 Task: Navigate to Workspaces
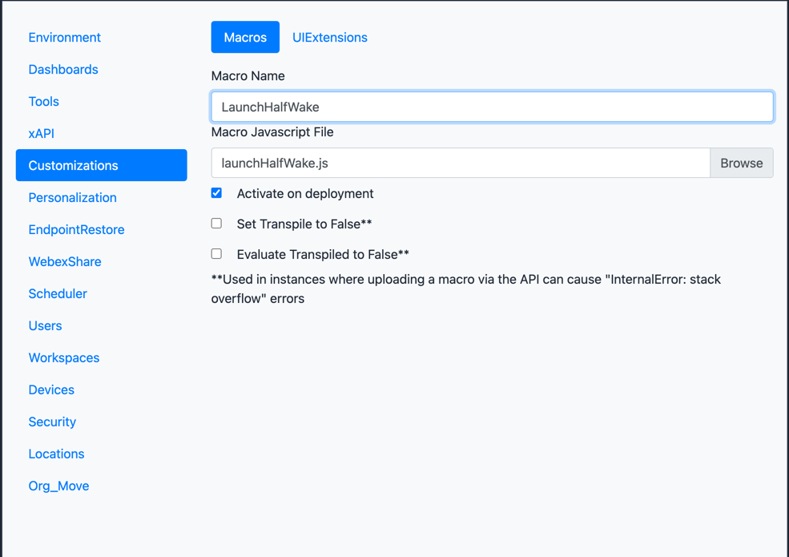tap(64, 358)
